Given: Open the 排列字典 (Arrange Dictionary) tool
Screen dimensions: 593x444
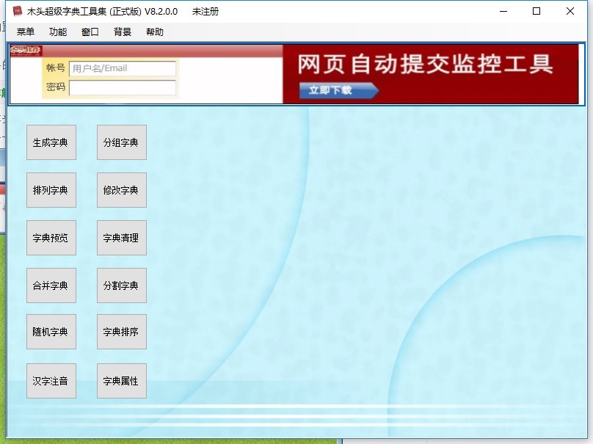Looking at the screenshot, I should coord(51,189).
